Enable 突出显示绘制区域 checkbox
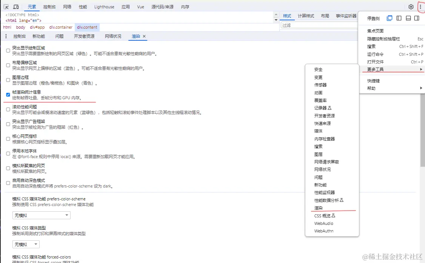 coord(8,51)
